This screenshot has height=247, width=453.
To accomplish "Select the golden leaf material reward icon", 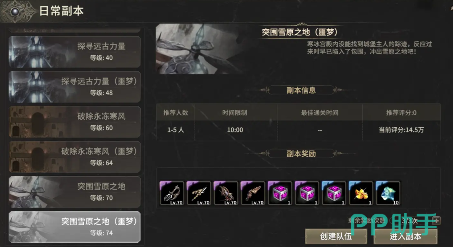I will click(x=361, y=193).
